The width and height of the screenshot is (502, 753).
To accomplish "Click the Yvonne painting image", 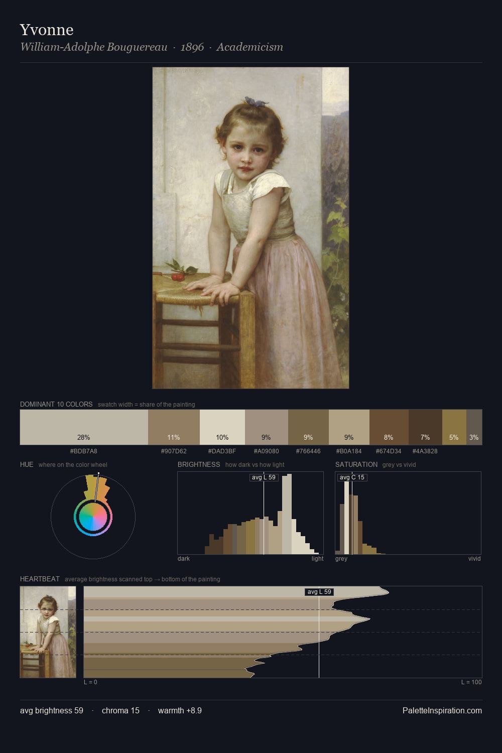I will pos(250,228).
